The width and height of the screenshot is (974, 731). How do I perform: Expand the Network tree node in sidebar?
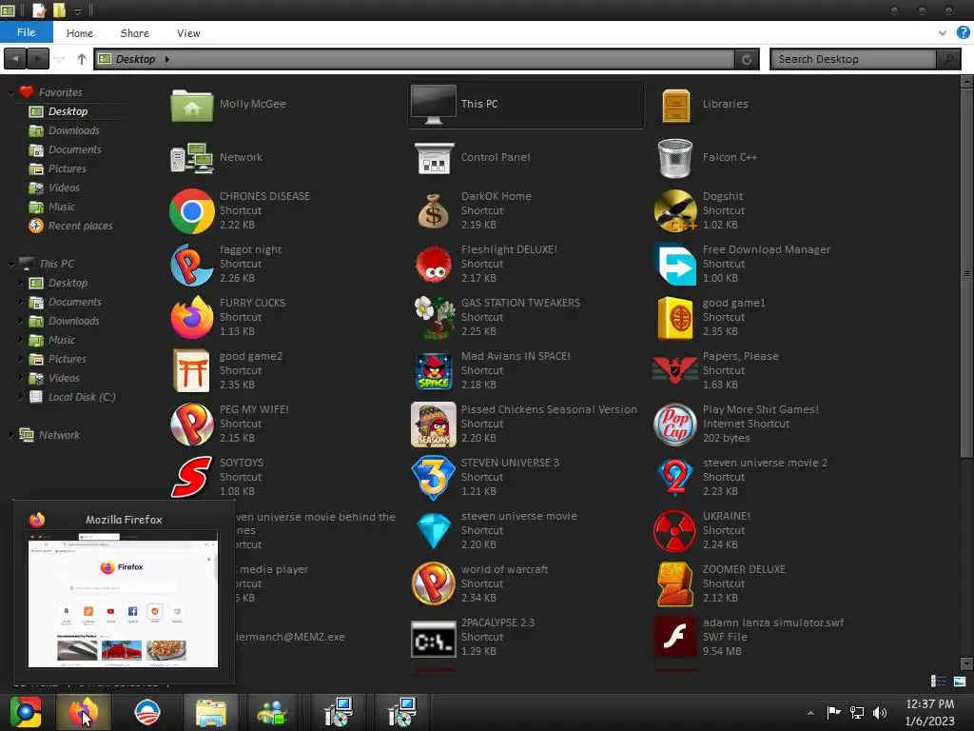[x=10, y=435]
